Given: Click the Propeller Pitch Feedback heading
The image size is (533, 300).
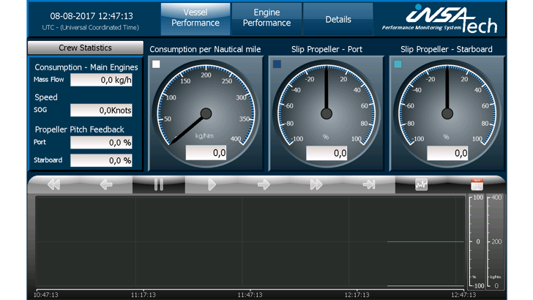Looking at the screenshot, I should click(x=80, y=130).
